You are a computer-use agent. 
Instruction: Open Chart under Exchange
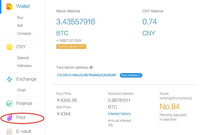(21, 90)
